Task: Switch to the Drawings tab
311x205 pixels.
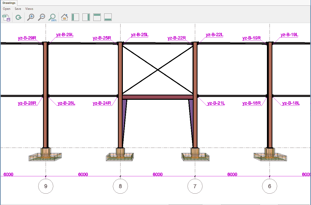Action: [x=9, y=3]
